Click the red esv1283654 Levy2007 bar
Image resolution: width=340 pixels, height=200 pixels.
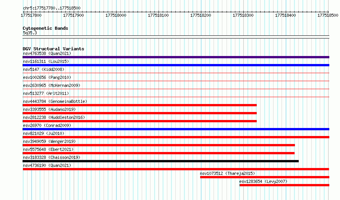tap(284, 185)
